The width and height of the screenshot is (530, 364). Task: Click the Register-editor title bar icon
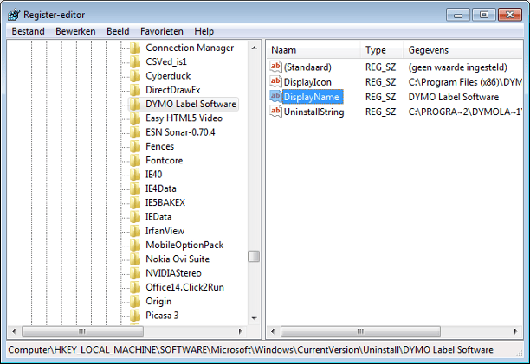[x=14, y=15]
